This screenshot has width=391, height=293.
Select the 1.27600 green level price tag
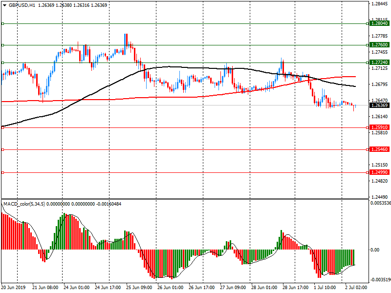tap(380, 45)
